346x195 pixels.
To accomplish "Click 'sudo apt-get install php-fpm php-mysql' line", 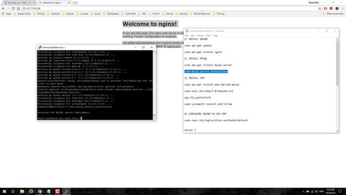I will click(211, 84).
